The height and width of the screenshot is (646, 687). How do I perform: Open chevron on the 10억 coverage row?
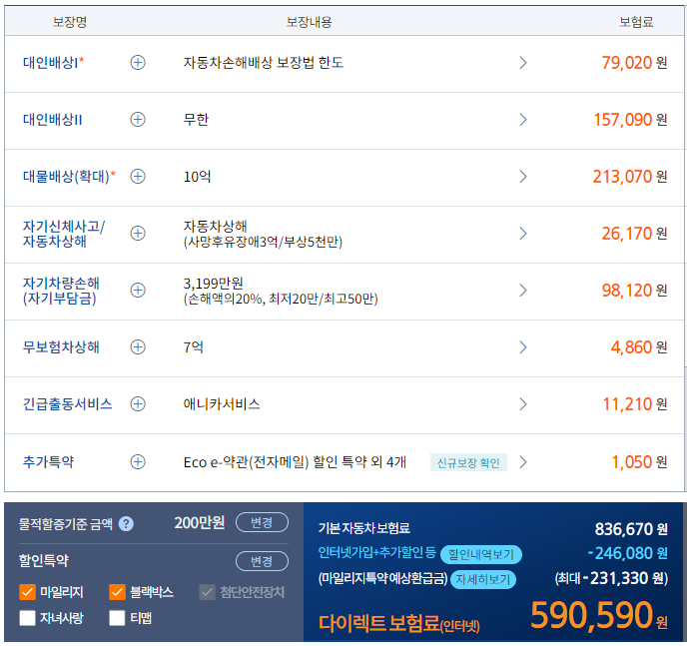522,177
